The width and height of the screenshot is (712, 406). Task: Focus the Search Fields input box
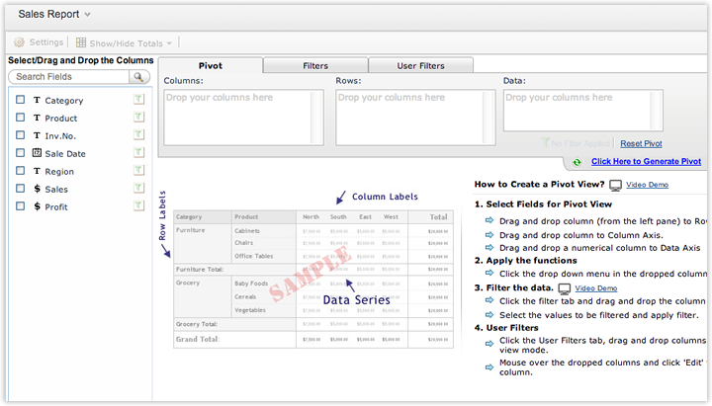point(69,76)
